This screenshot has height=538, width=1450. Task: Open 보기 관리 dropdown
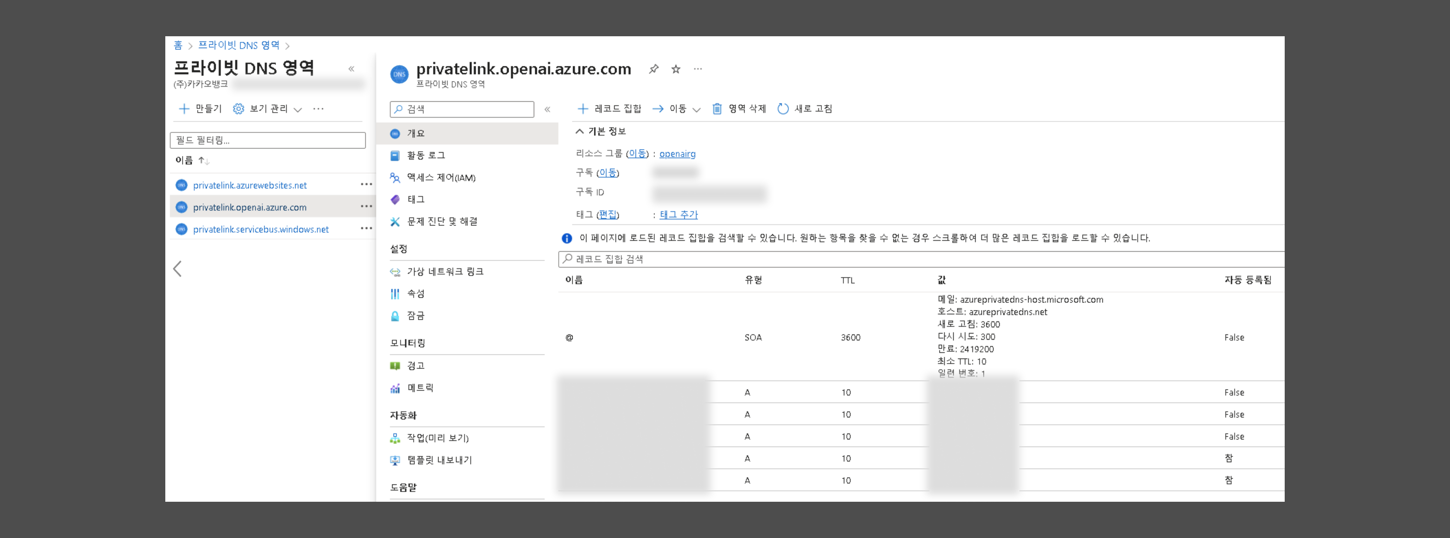click(267, 109)
